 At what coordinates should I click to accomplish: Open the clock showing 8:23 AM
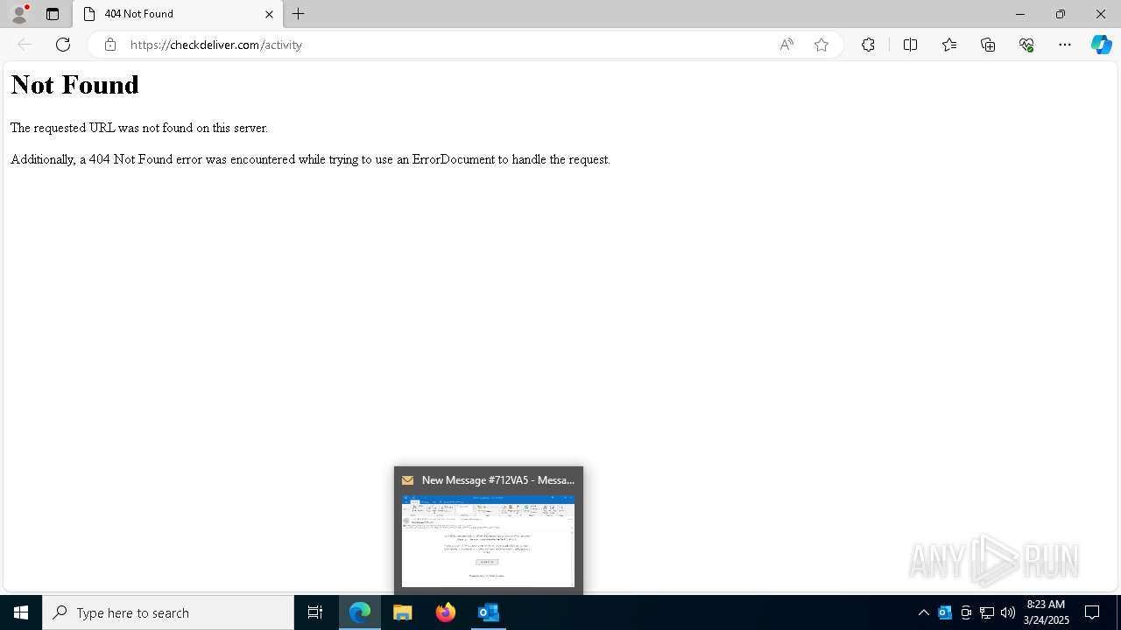pos(1047,612)
